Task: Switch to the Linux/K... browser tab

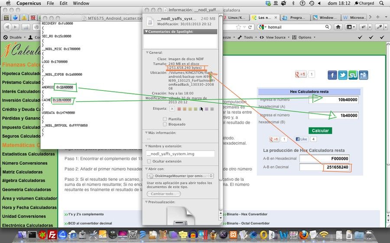Action: point(236,18)
